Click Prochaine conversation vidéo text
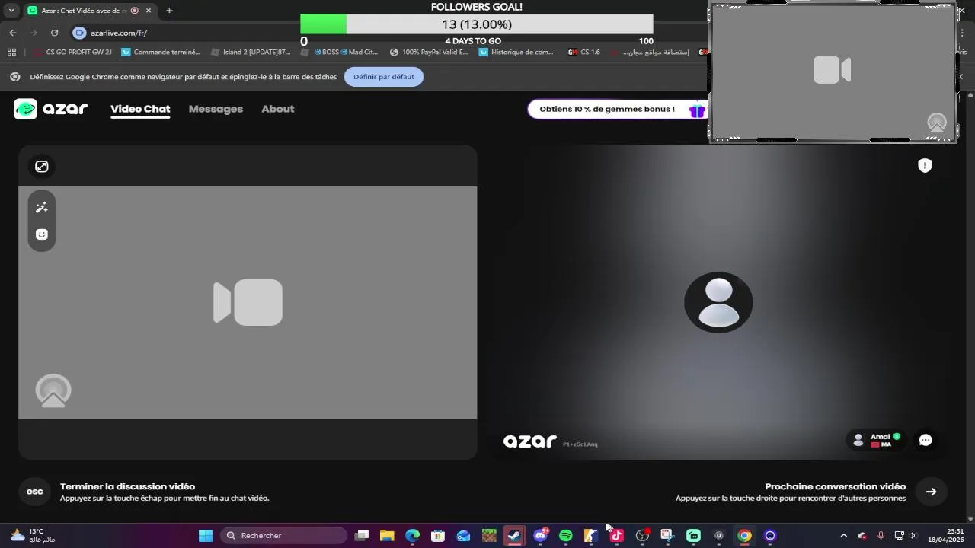This screenshot has width=975, height=548. click(836, 486)
